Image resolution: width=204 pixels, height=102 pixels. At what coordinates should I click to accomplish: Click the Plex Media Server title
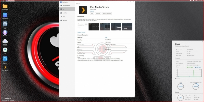pyautogui.click(x=99, y=7)
